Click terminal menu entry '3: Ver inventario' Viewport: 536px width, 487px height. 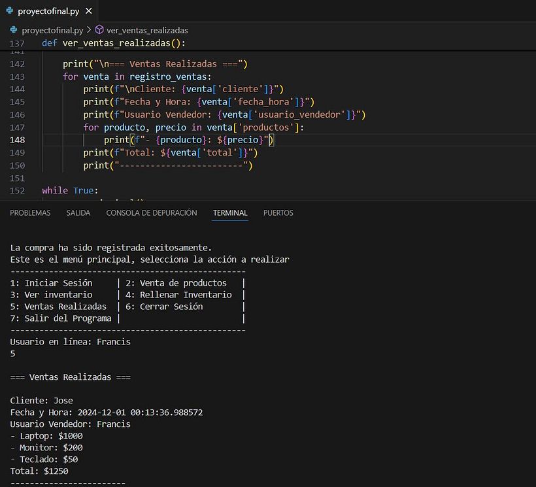(51, 295)
